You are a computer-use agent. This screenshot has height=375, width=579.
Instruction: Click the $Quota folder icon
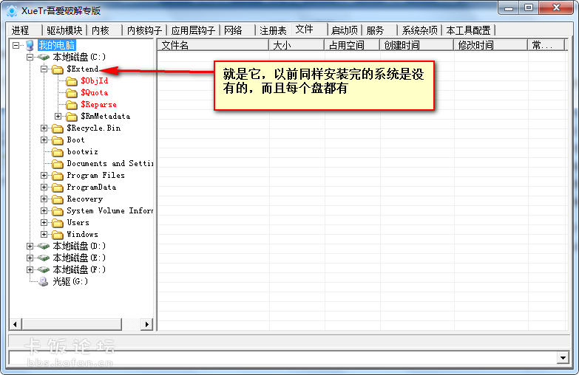pos(72,93)
